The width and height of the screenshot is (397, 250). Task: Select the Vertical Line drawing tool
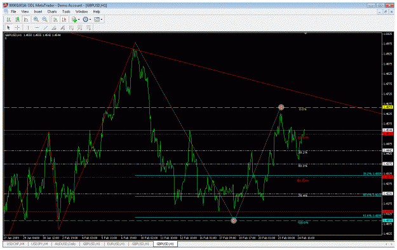coord(28,27)
